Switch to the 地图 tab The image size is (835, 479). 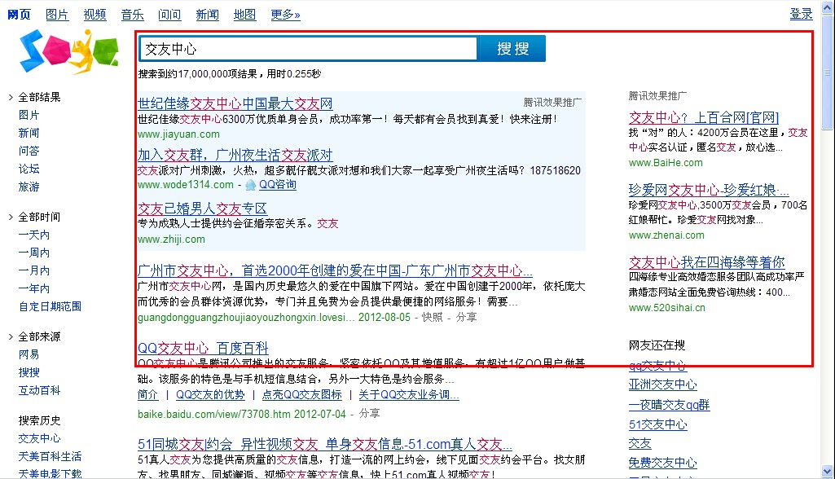point(245,15)
